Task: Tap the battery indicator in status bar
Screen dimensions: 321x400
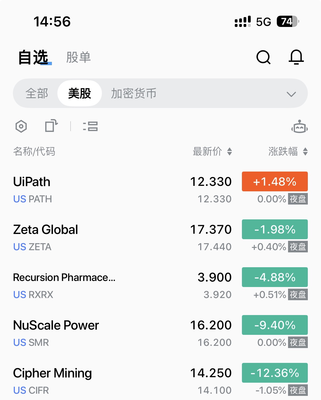Action: pos(287,21)
